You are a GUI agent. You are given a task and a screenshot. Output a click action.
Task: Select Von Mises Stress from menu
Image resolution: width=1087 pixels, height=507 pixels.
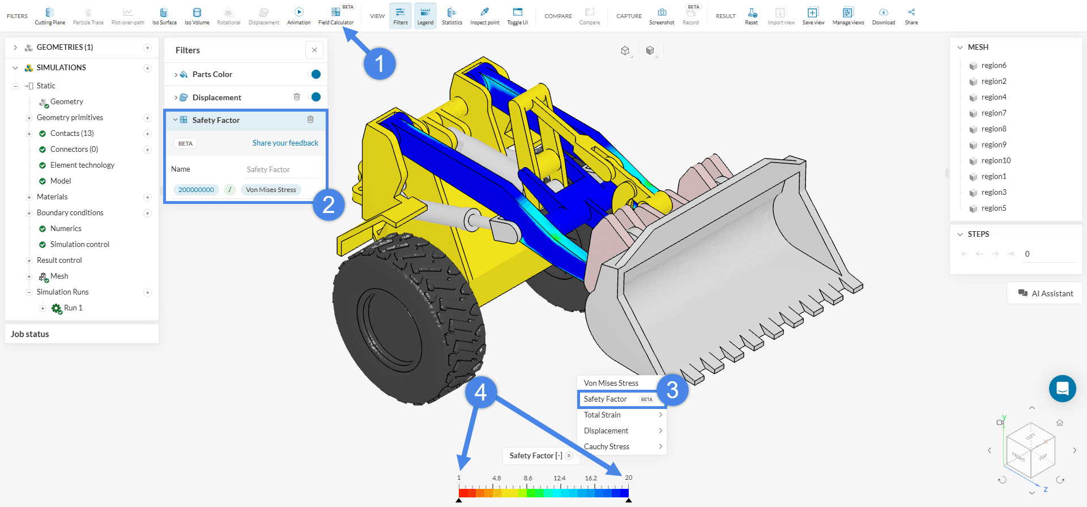point(611,384)
